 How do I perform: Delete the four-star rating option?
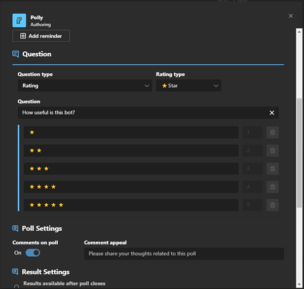tap(273, 187)
